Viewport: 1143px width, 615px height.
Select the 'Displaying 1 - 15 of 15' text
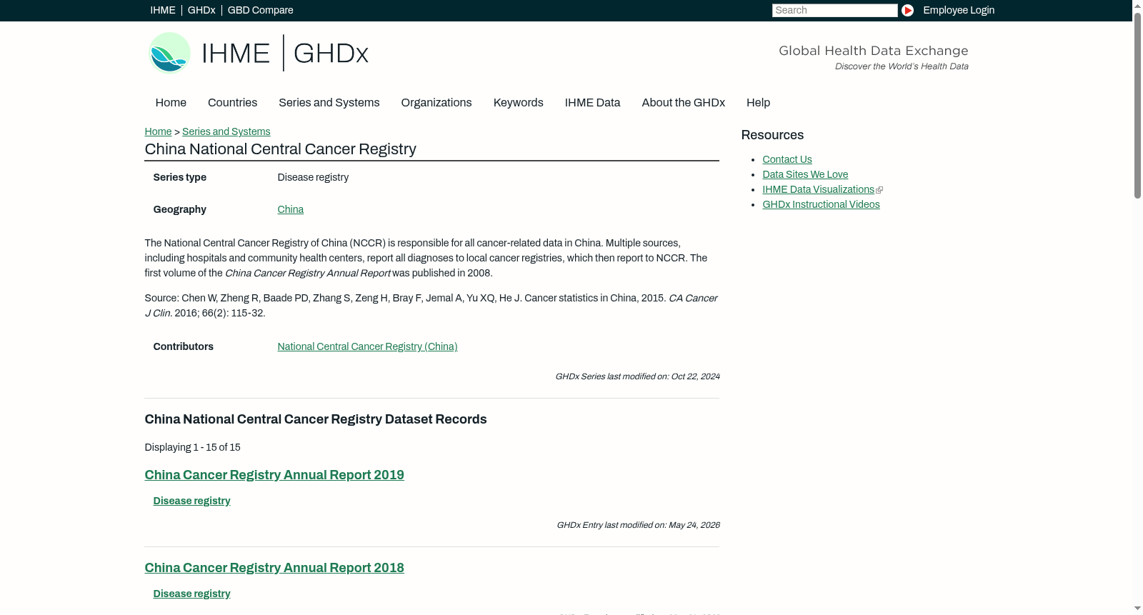click(x=193, y=447)
